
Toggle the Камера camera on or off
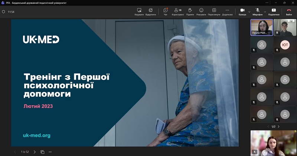242,11
